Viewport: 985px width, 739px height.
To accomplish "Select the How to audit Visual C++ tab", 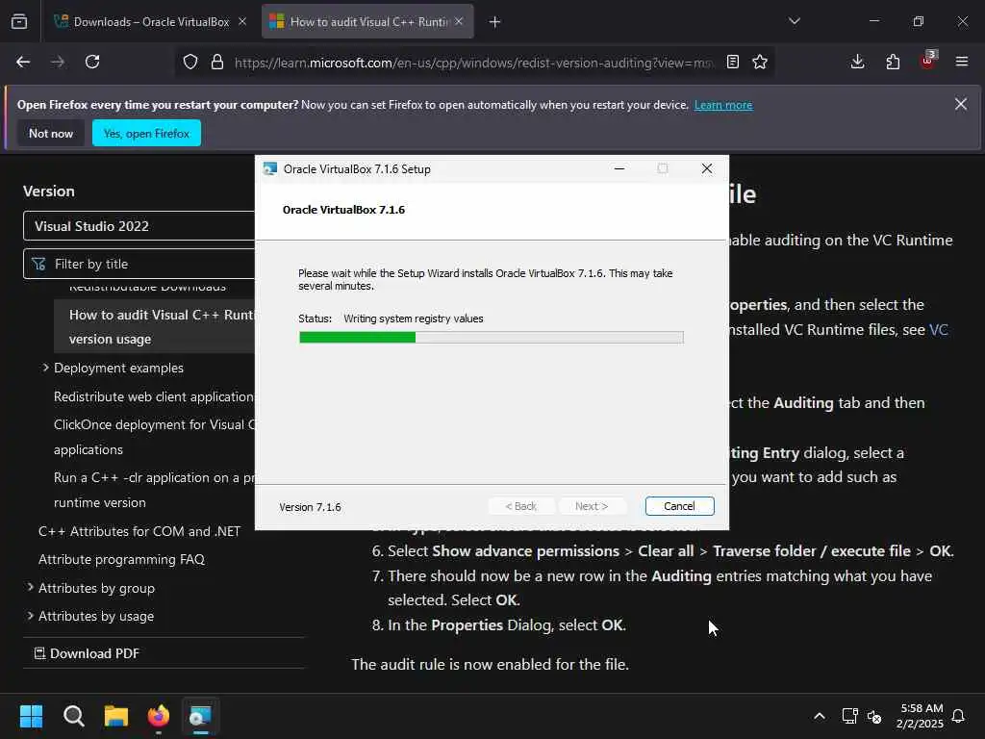I will [x=367, y=22].
